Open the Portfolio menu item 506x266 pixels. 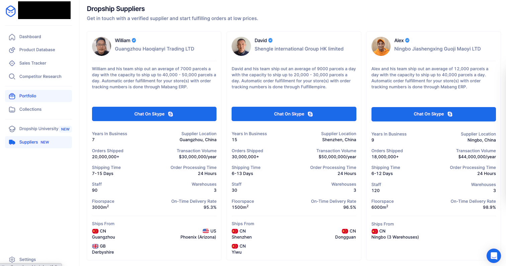point(28,96)
